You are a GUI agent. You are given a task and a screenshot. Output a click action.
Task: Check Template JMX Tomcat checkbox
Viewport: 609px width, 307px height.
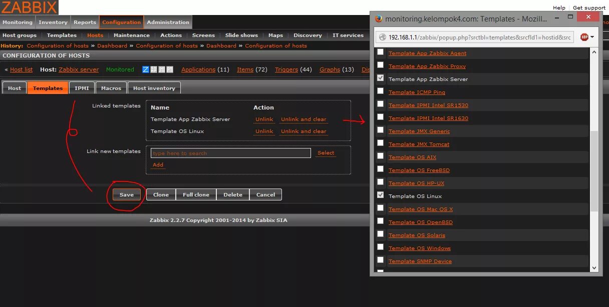click(381, 143)
